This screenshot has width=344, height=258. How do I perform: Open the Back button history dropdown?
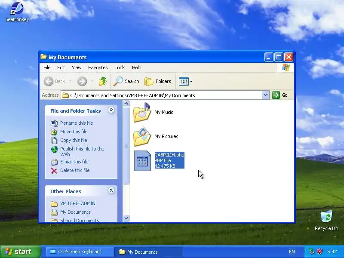click(x=70, y=81)
